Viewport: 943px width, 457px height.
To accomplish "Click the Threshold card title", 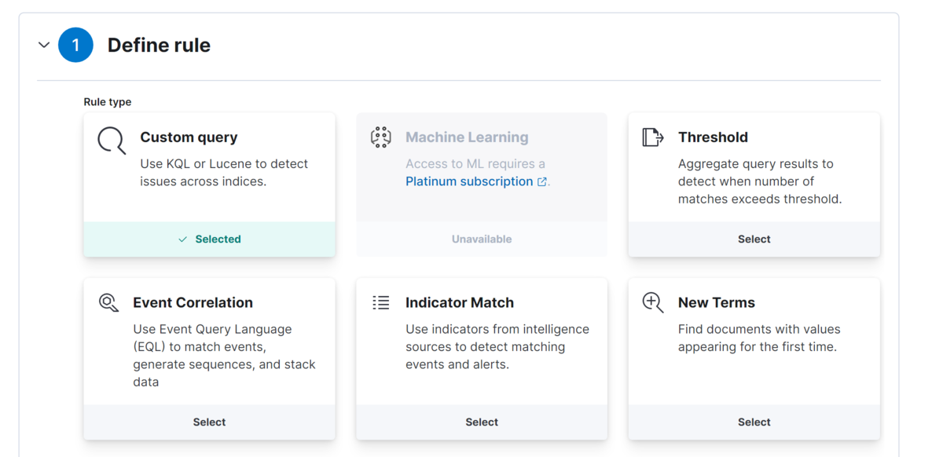I will pyautogui.click(x=713, y=137).
